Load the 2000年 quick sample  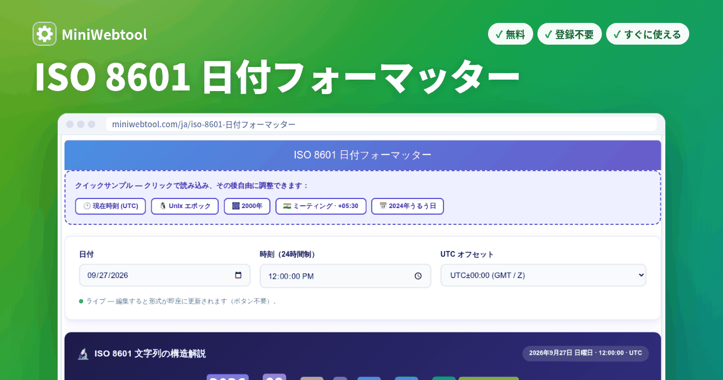[247, 206]
